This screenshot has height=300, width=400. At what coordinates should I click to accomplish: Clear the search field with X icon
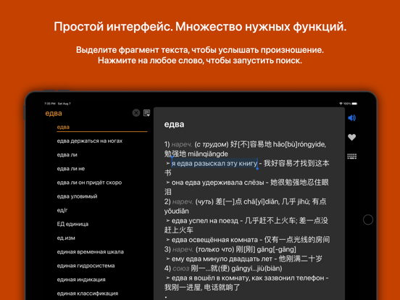(136, 113)
